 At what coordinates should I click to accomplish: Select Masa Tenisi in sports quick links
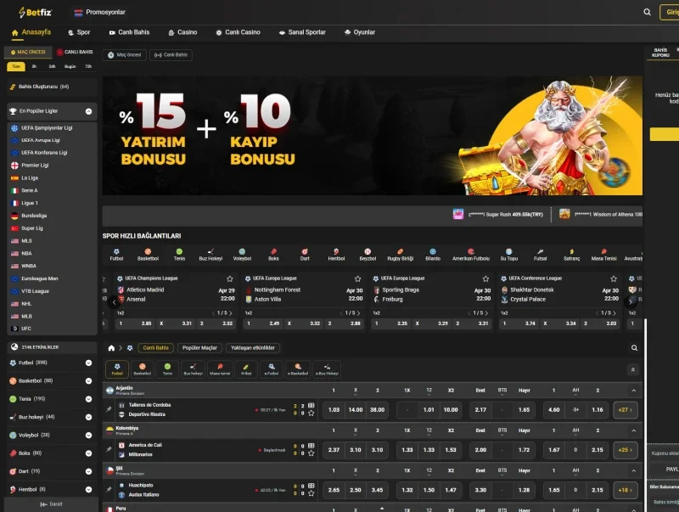click(603, 255)
